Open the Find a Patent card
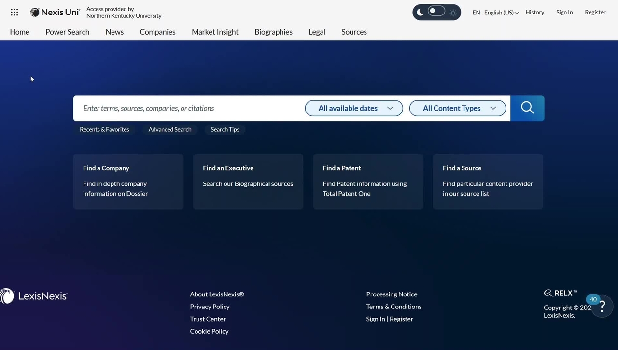Screen dimensions: 618x350 (368, 182)
